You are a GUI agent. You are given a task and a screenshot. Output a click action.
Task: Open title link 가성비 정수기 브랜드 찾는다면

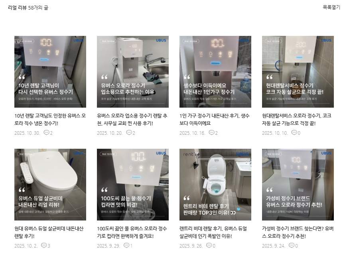pyautogui.click(x=298, y=232)
